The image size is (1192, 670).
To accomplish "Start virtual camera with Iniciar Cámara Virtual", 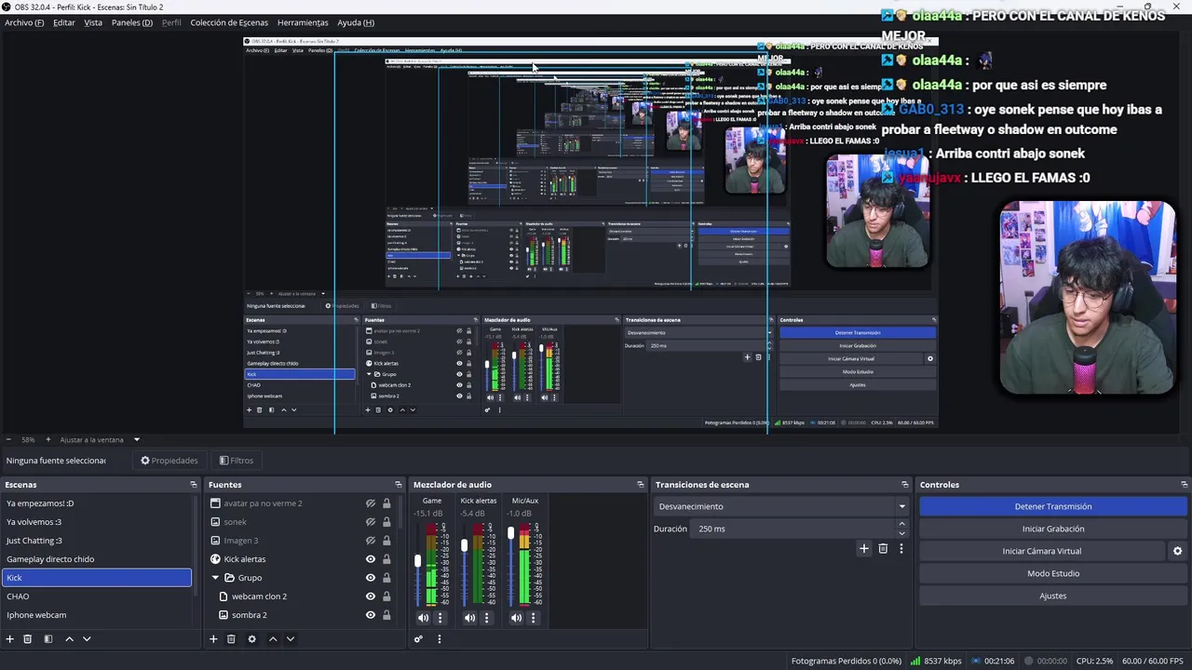I will pos(1042,551).
